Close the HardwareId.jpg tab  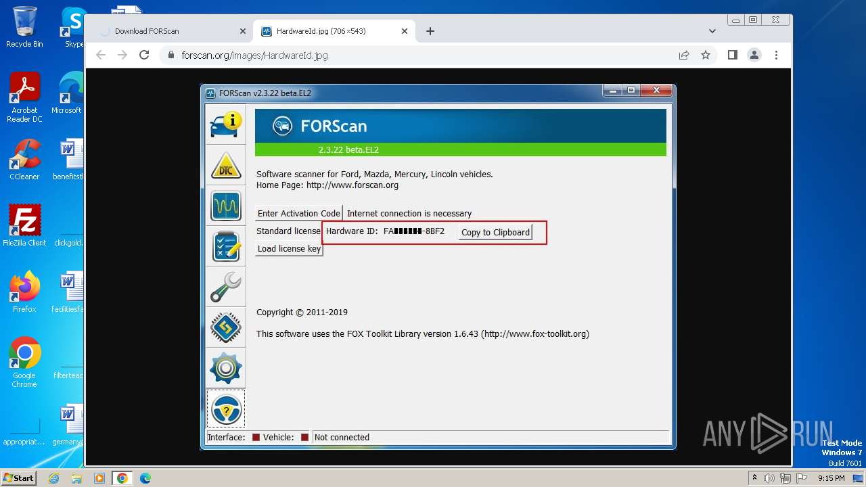[x=405, y=31]
